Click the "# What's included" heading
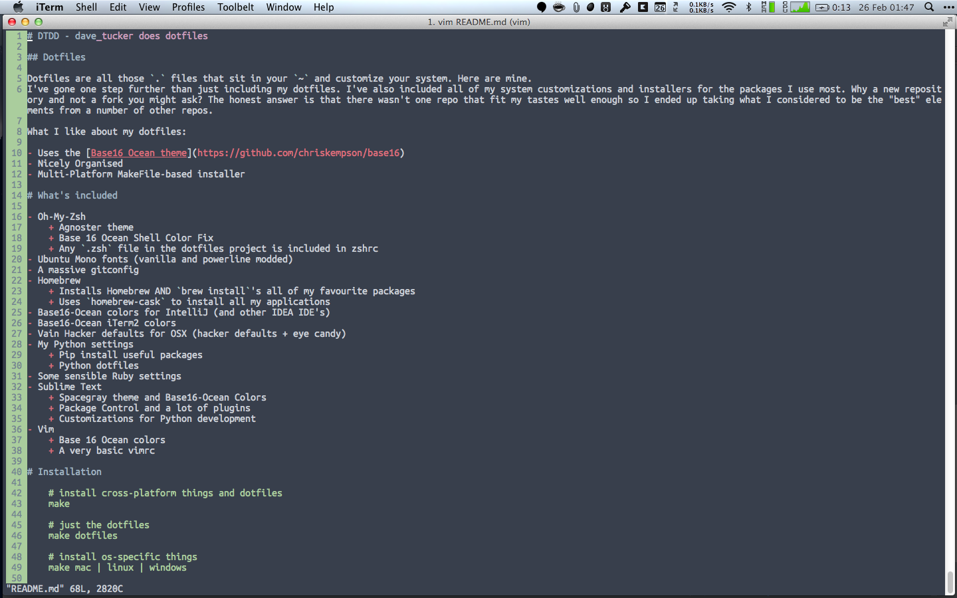 click(x=72, y=195)
